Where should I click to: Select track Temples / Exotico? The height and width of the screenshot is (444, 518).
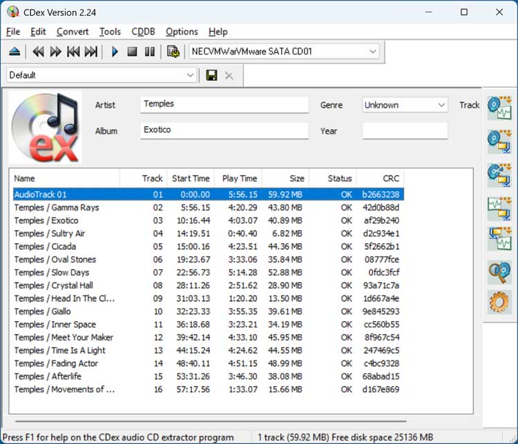(209, 220)
